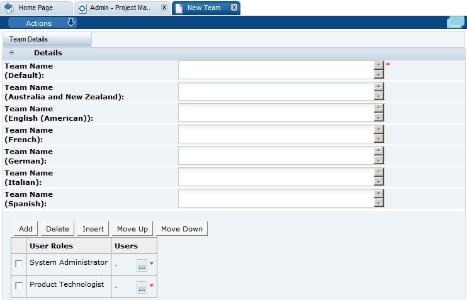Screen dimensions: 467x300
Task: Click the Admin gear tab icon
Action: point(82,9)
